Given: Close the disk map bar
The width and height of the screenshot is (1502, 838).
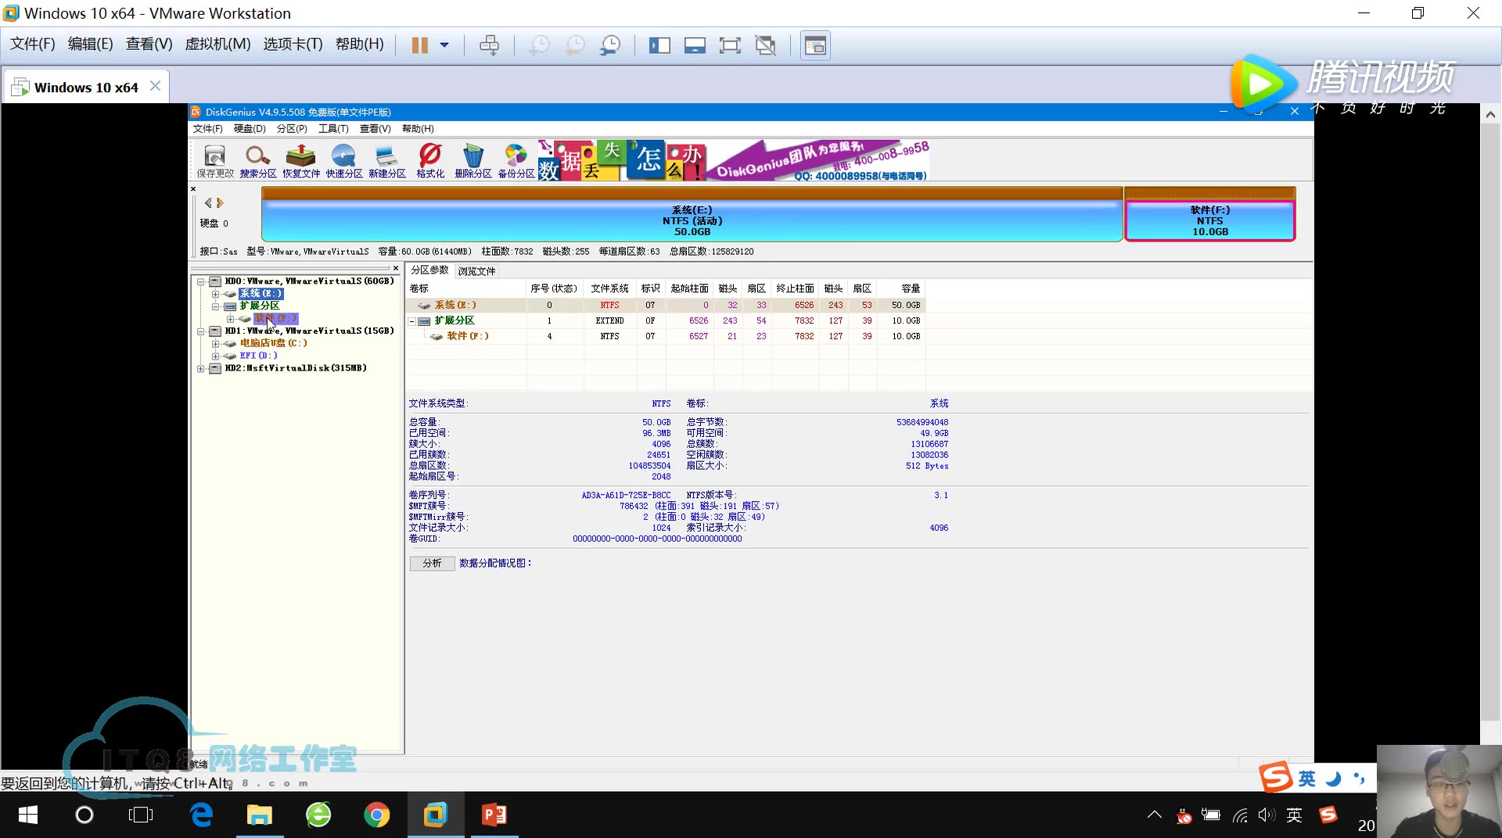Looking at the screenshot, I should (x=193, y=188).
